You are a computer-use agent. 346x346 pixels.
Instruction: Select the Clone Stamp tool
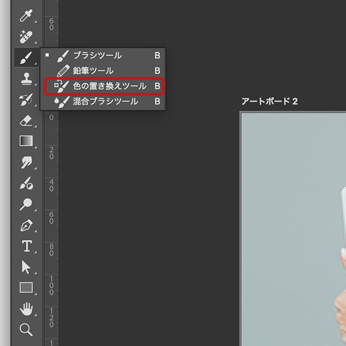[26, 78]
